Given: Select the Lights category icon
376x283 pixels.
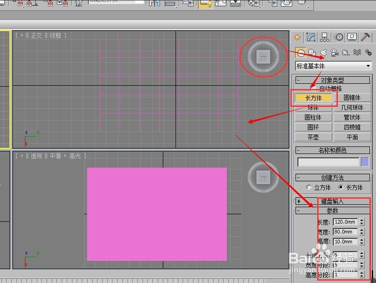Looking at the screenshot, I should tap(323, 52).
